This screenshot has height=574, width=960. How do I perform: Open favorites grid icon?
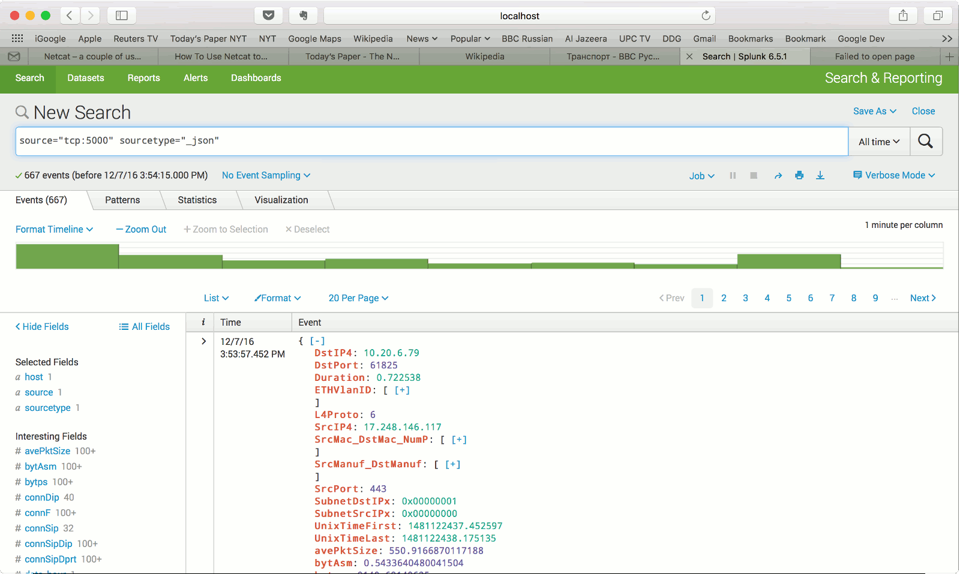click(x=17, y=38)
